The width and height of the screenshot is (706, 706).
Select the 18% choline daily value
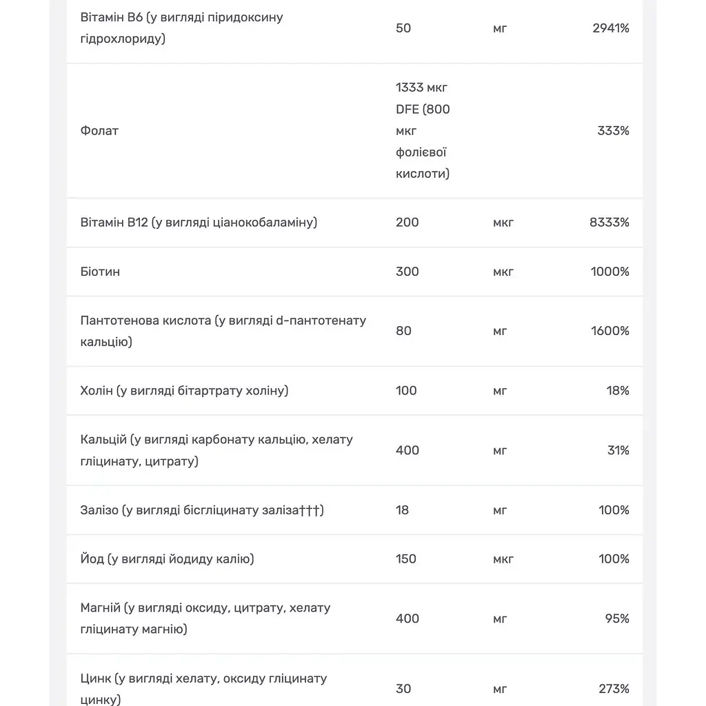(x=617, y=391)
